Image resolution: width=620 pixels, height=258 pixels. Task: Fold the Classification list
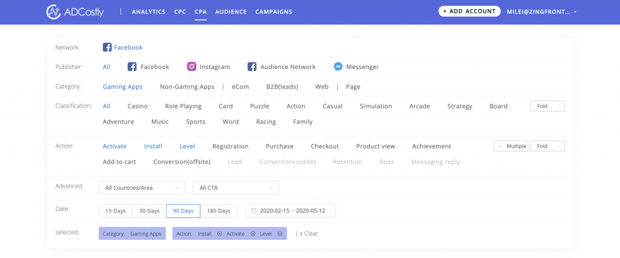547,106
